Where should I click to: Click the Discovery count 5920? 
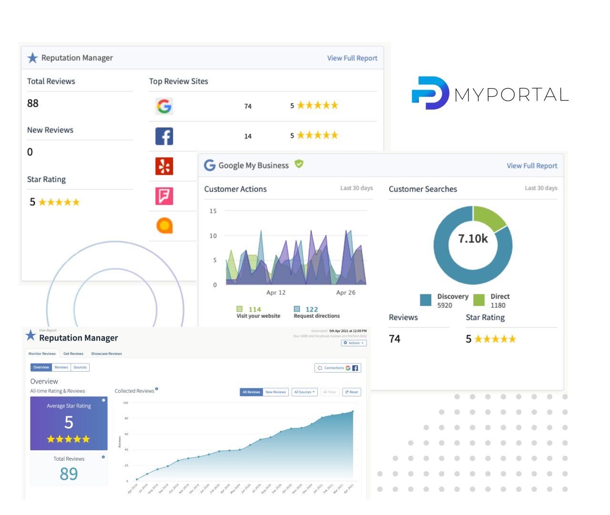tap(445, 305)
